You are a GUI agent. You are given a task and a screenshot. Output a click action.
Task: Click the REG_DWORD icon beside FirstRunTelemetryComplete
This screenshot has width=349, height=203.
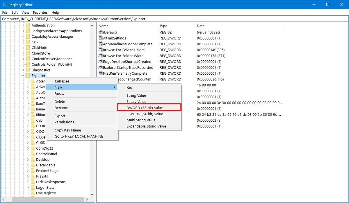[x=100, y=73]
